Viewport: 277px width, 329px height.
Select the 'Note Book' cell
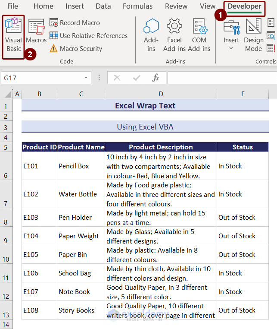pyautogui.click(x=81, y=291)
